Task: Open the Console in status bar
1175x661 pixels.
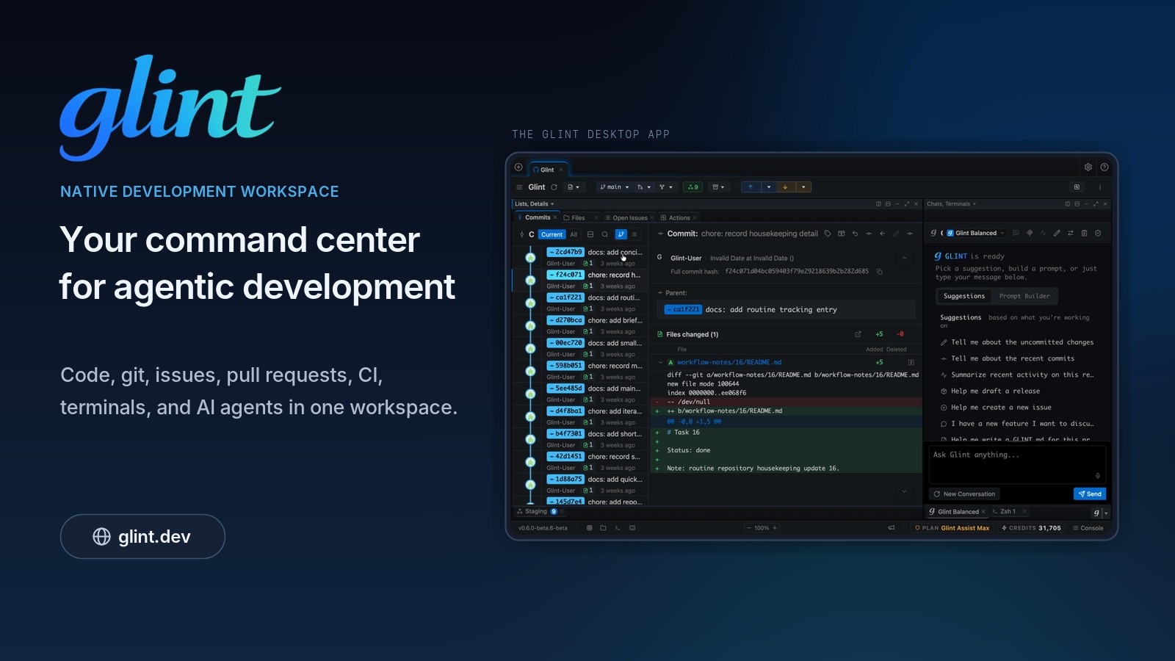Action: pos(1088,528)
